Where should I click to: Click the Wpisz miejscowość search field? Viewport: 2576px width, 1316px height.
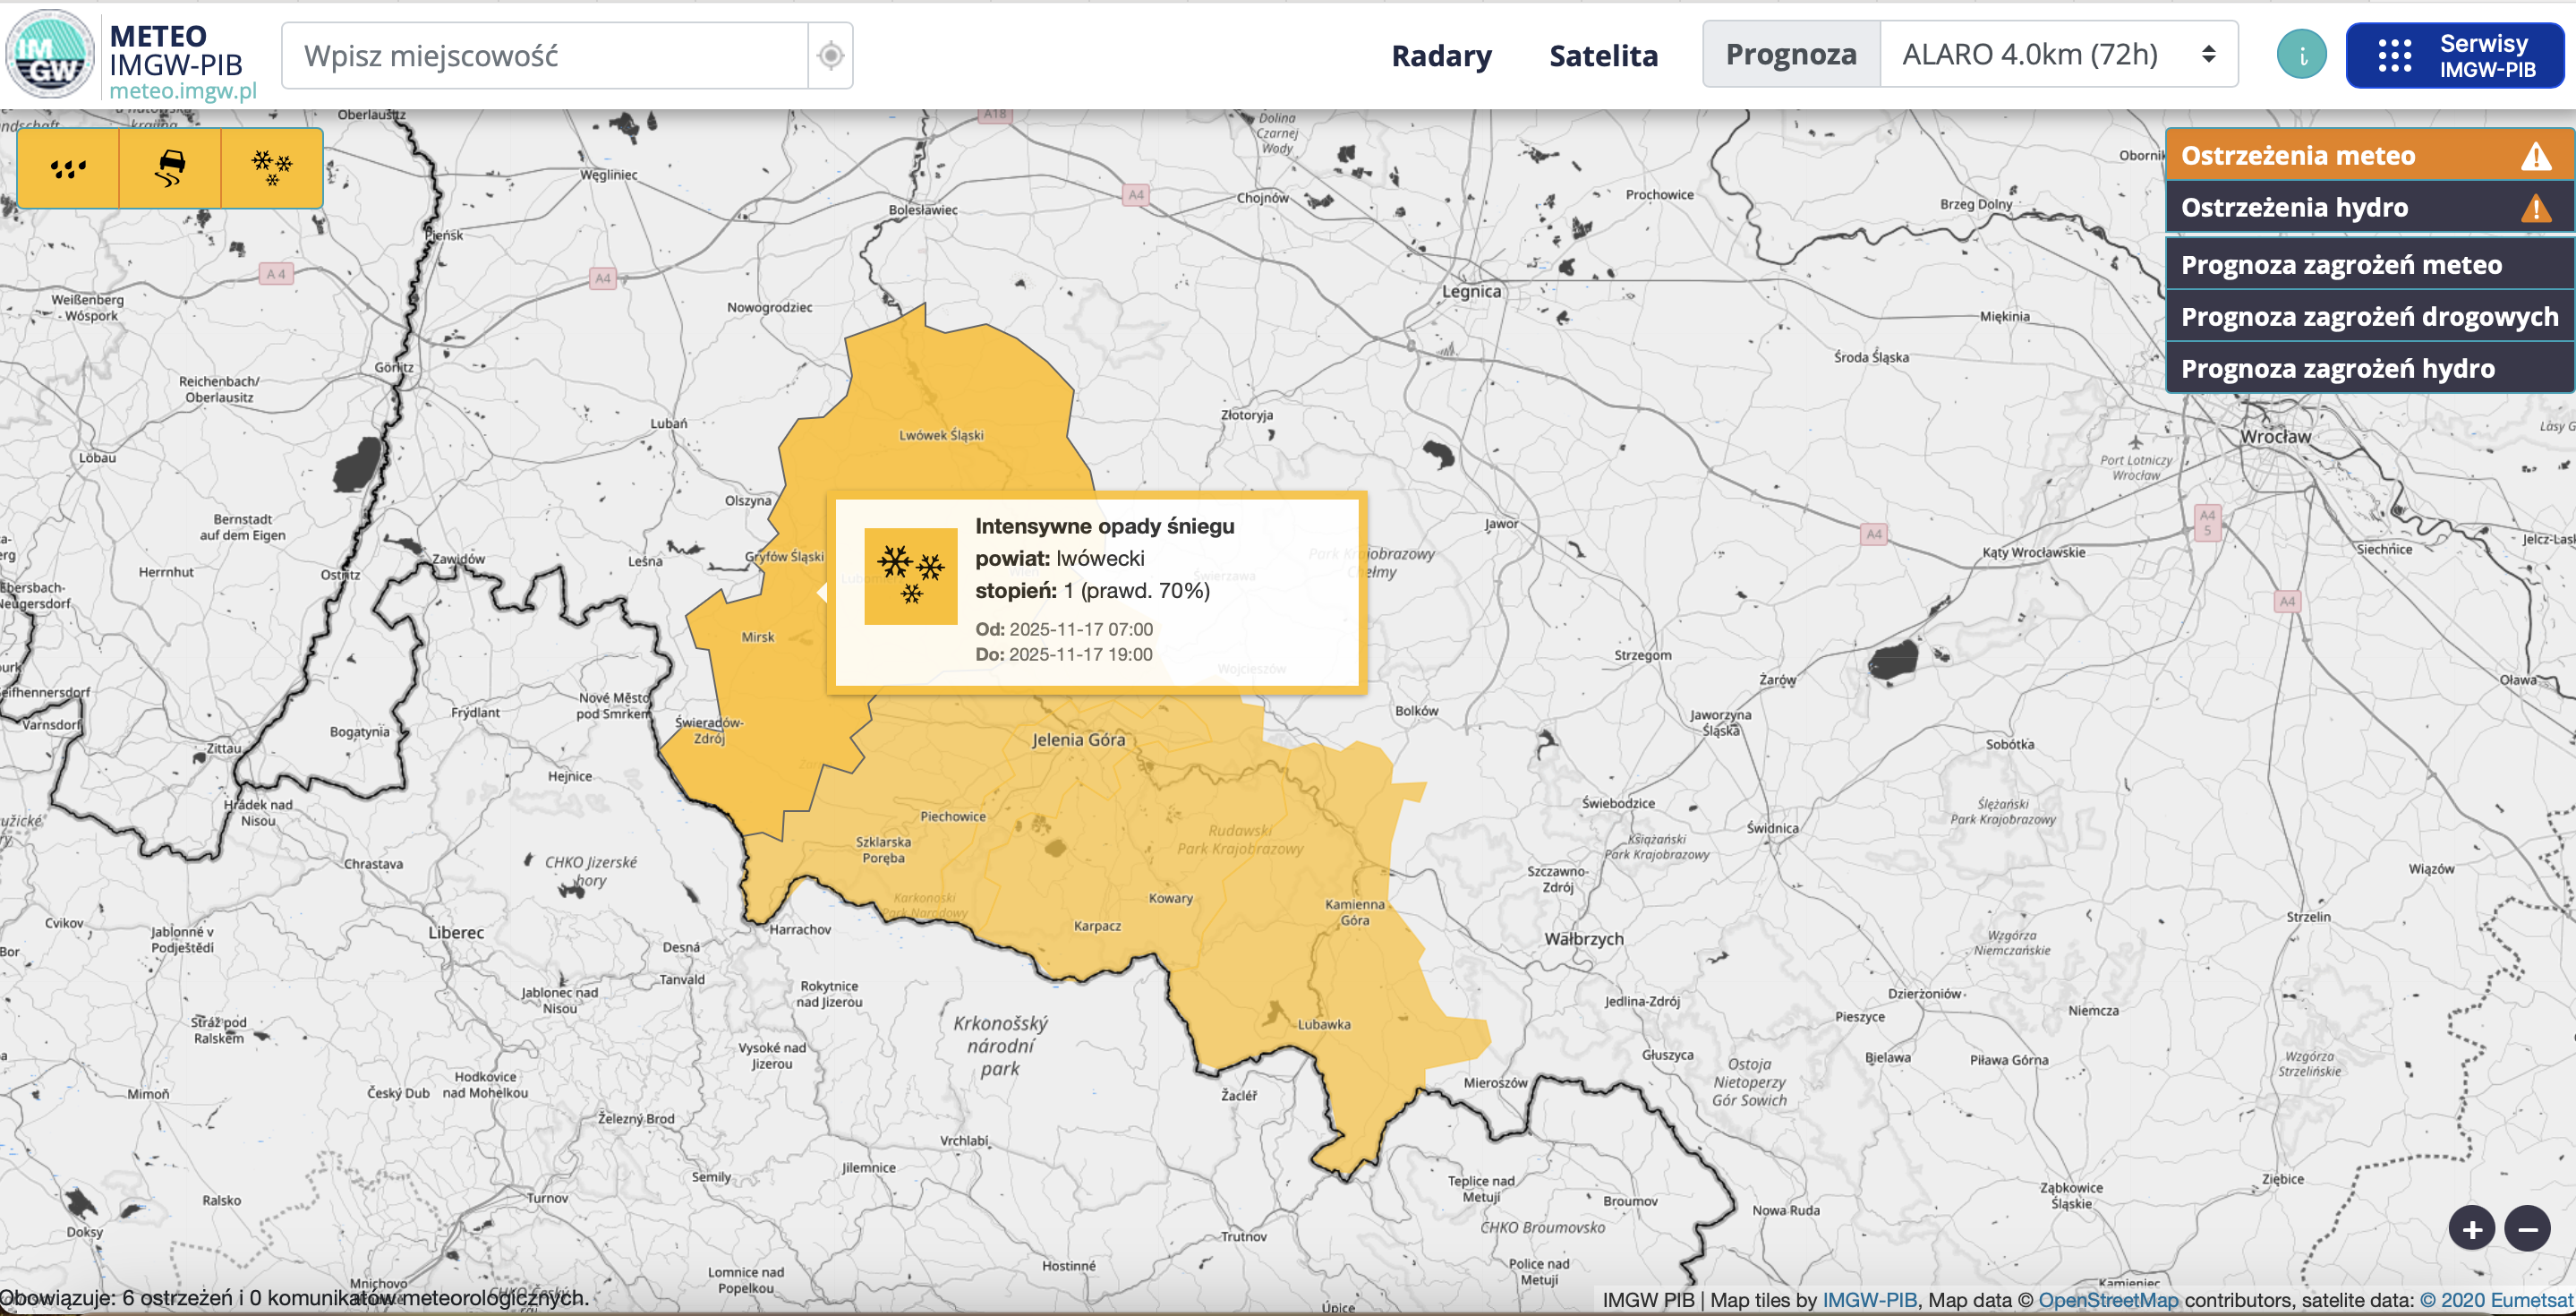tap(544, 56)
